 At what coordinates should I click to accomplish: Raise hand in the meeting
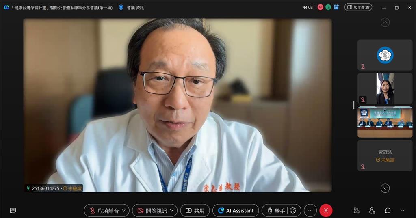(276, 211)
